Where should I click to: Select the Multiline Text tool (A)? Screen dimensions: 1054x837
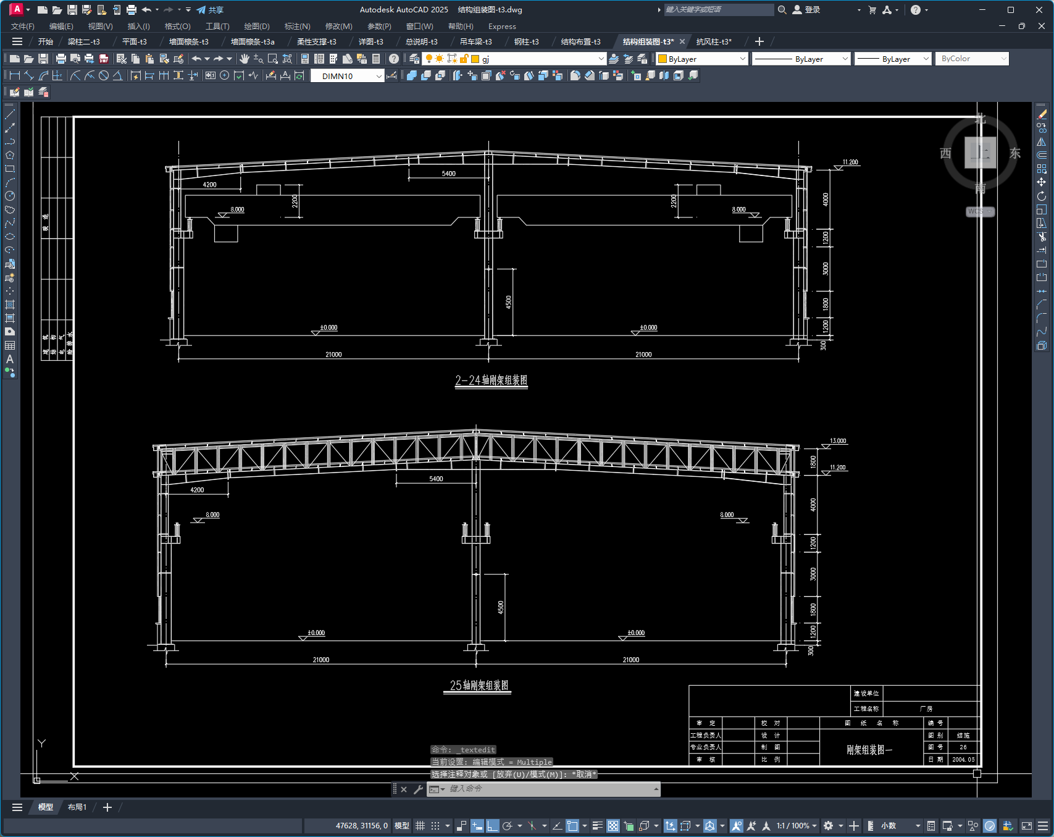point(10,359)
